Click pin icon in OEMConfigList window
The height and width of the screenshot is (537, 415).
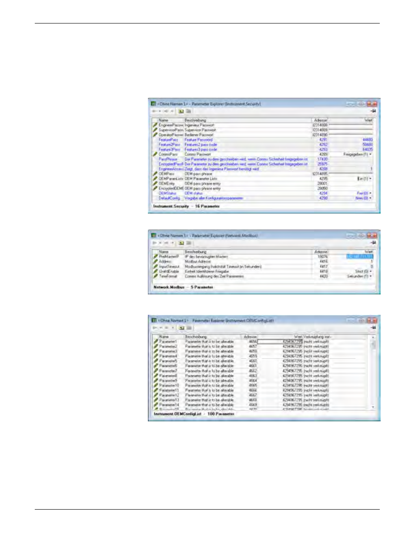[373, 327]
